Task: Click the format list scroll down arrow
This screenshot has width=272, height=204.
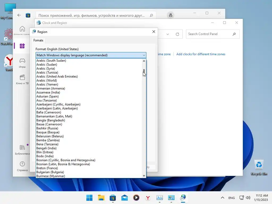Action: click(x=144, y=176)
